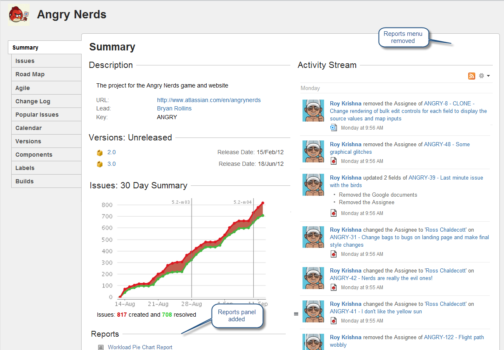Go to the Agile tab
This screenshot has height=350, width=504.
point(47,88)
